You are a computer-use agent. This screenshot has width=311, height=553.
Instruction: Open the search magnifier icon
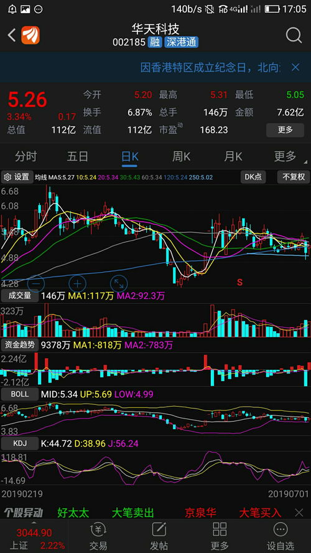(x=294, y=35)
